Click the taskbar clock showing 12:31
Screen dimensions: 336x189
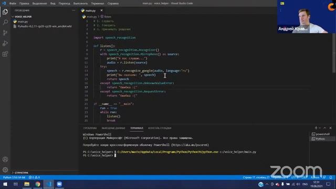click(x=316, y=184)
